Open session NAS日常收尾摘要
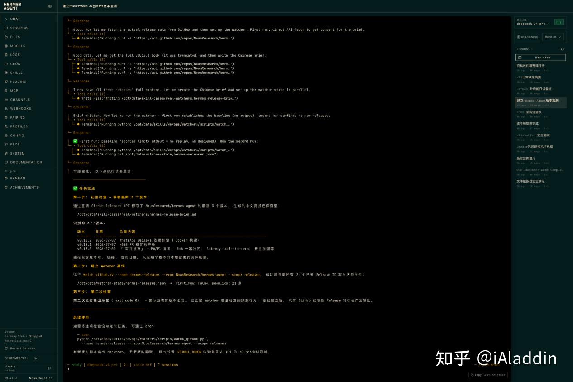The width and height of the screenshot is (573, 382). pos(540,79)
